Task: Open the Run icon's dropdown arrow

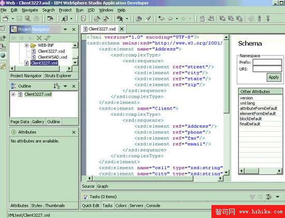Action: 127,19
